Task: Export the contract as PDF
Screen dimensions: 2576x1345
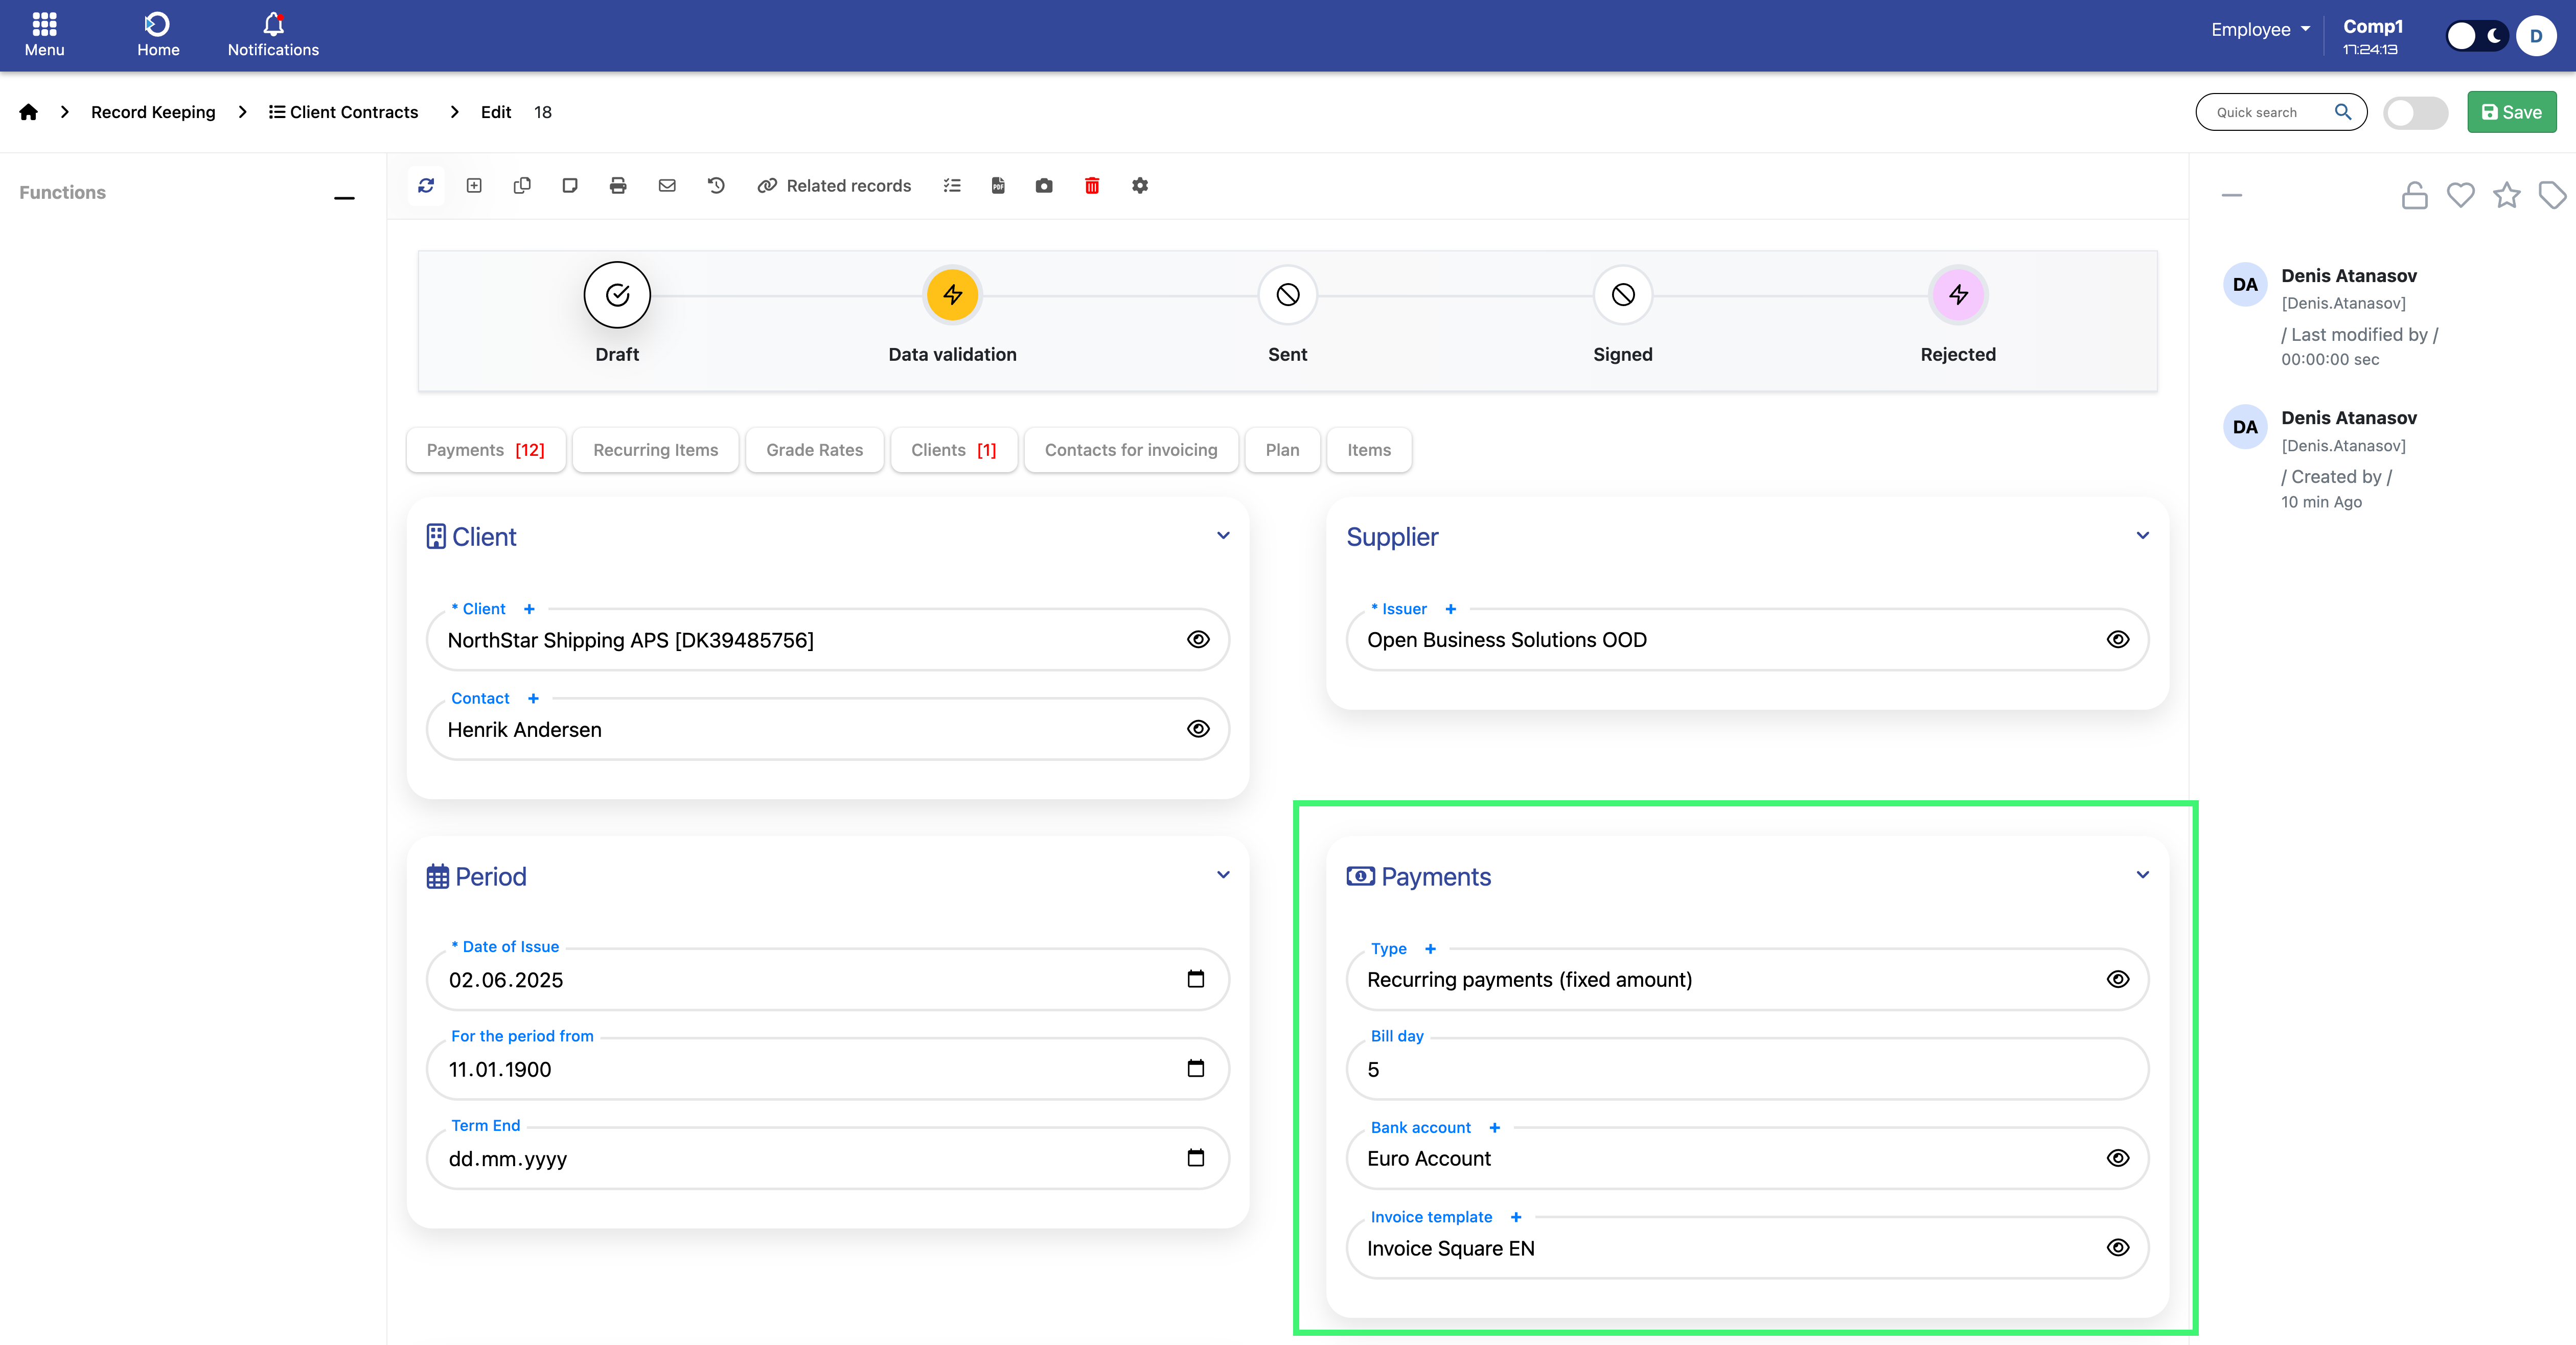Action: [x=998, y=185]
